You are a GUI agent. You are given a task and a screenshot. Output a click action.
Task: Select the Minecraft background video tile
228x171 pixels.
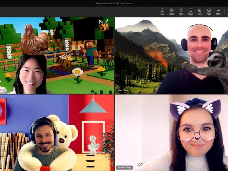(x=57, y=56)
